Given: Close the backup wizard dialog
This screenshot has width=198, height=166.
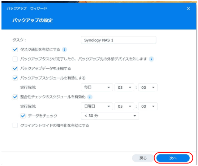Looking at the screenshot, I should tap(188, 9).
